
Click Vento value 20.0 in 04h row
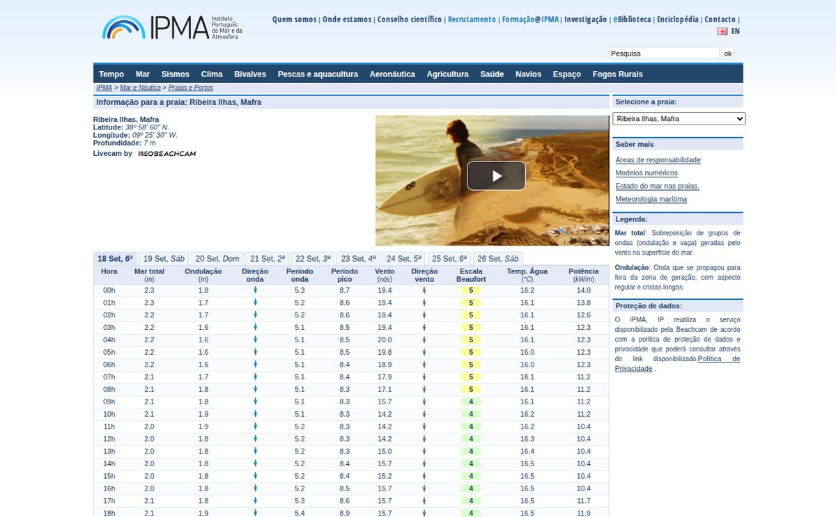[385, 340]
